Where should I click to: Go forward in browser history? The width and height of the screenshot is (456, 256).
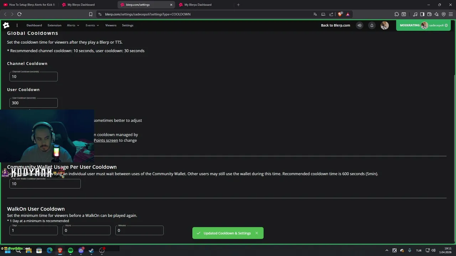click(12, 14)
